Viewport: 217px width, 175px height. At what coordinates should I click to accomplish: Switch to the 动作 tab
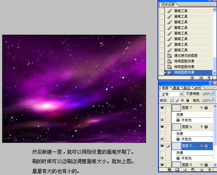(x=198, y=88)
